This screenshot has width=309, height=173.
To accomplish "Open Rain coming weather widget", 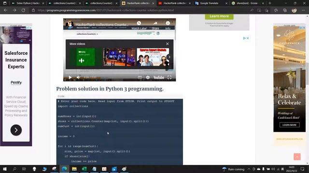I will 233,169.
